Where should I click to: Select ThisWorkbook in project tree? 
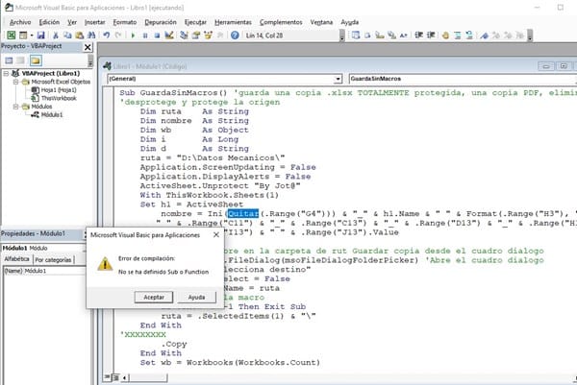(58, 98)
